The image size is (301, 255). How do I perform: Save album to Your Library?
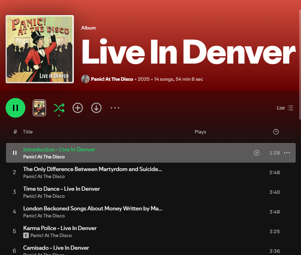point(78,108)
